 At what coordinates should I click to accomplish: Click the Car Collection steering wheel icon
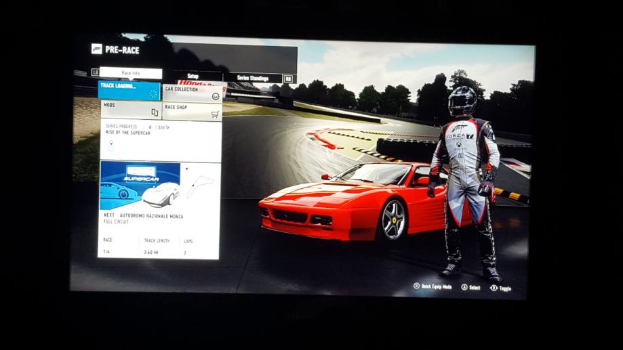coord(216,96)
